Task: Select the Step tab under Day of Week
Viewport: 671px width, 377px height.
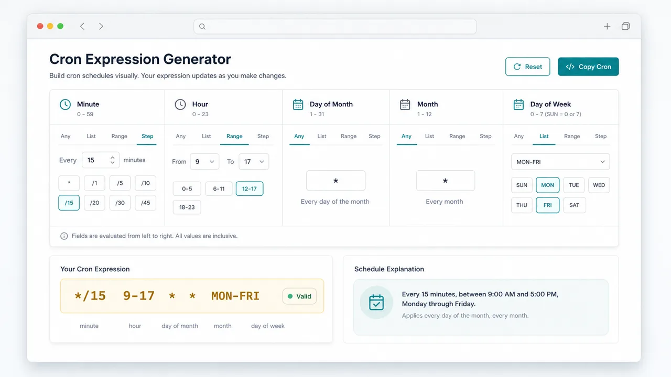Action: 601,136
